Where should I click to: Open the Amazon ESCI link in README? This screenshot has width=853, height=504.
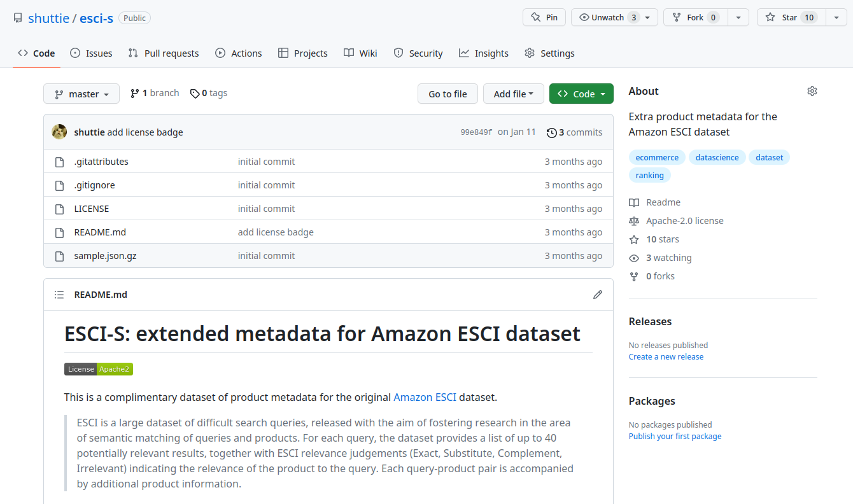[x=425, y=397]
